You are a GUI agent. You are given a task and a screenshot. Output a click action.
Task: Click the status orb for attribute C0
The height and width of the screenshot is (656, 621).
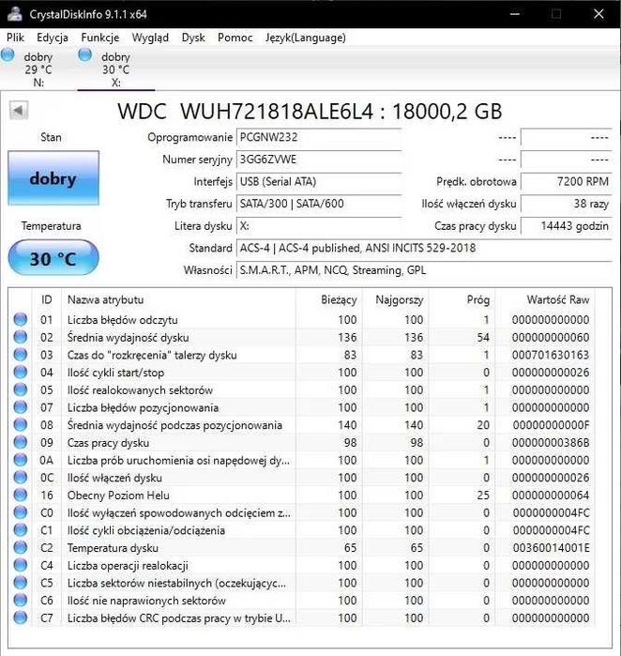click(20, 512)
